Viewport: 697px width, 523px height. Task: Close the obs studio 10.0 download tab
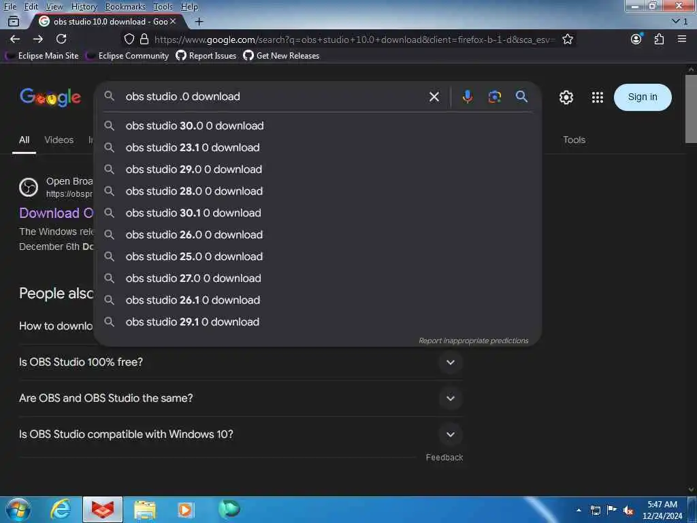click(x=173, y=21)
